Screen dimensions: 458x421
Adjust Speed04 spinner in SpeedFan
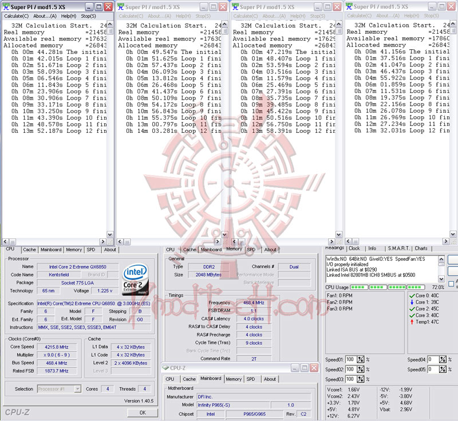pos(443,359)
